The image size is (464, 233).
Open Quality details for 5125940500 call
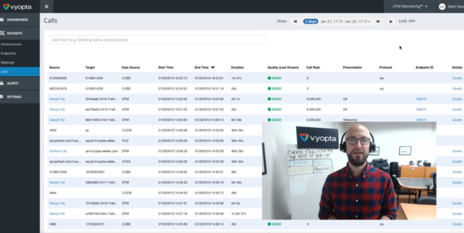pyautogui.click(x=457, y=78)
